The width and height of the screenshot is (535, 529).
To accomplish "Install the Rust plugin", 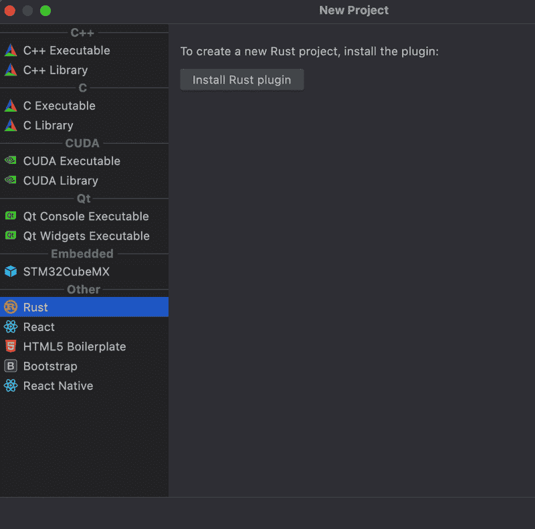I will point(242,80).
